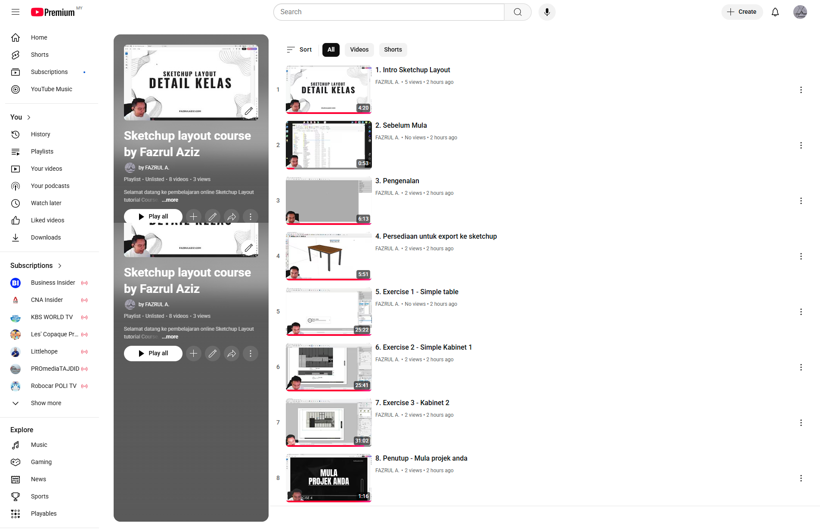
Task: Go to Home in the sidebar
Action: (39, 37)
